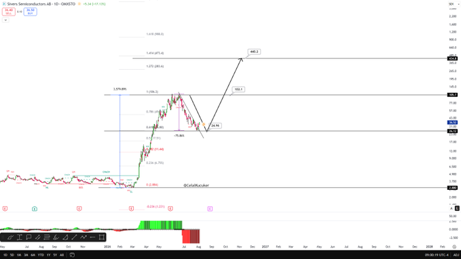Click the 1.414 (473.4) Fibonacci label
Image resolution: width=461 pixels, height=259 pixels.
pyautogui.click(x=155, y=53)
